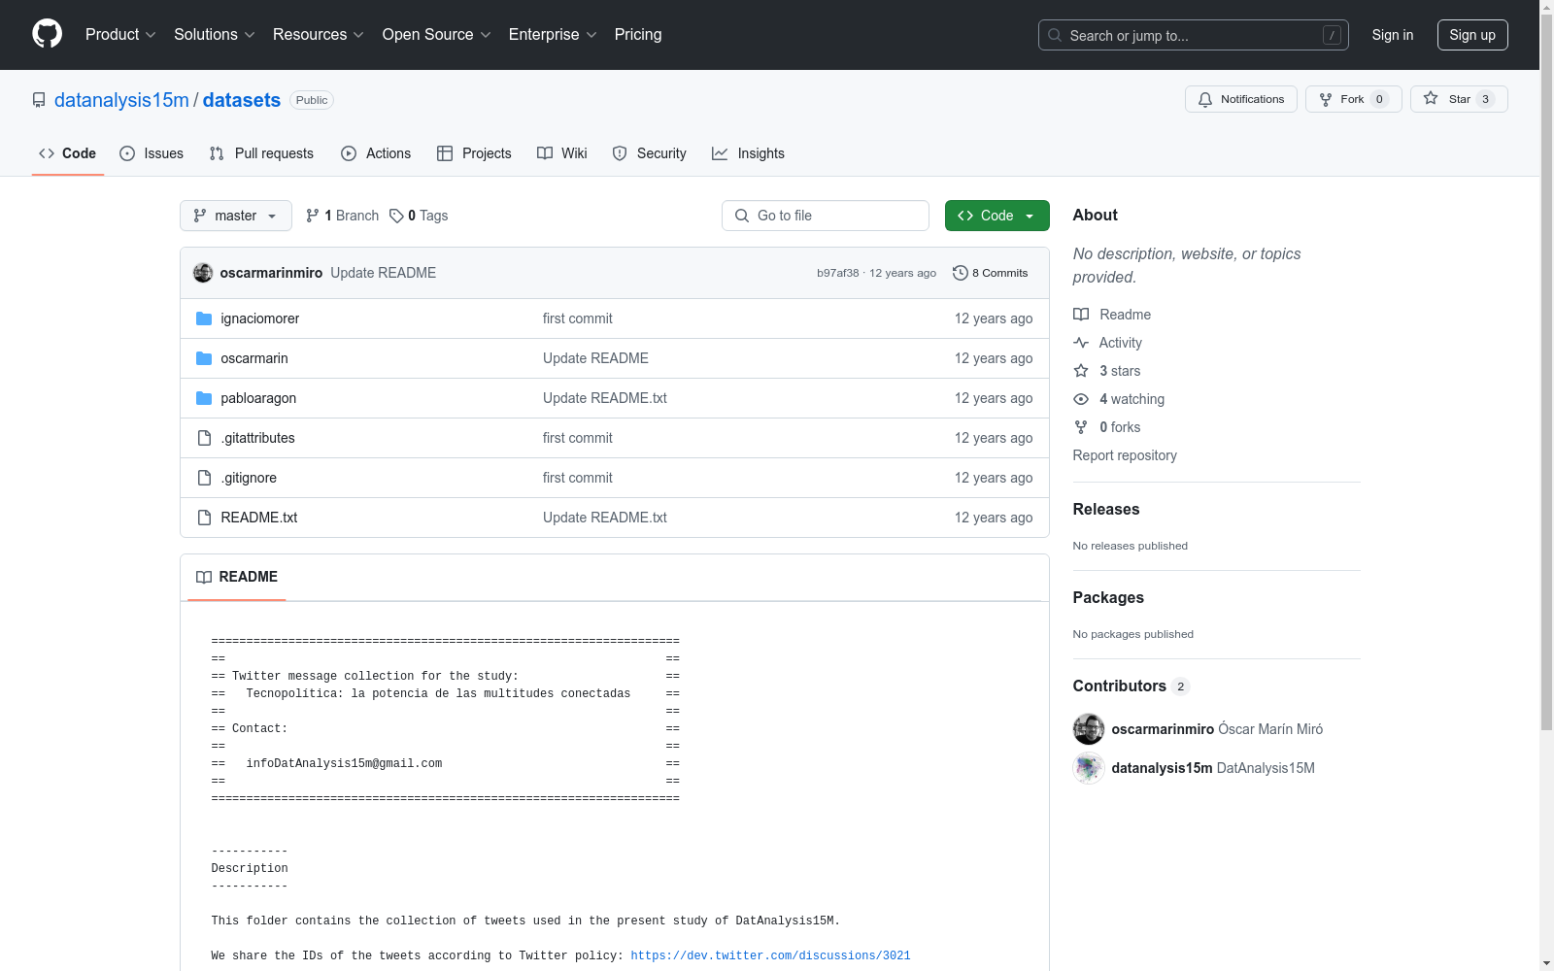Click the README.txt file icon

[x=204, y=518]
